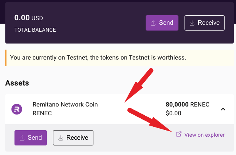Click Send button under the RENEC asset
The width and height of the screenshot is (236, 155).
point(31,137)
